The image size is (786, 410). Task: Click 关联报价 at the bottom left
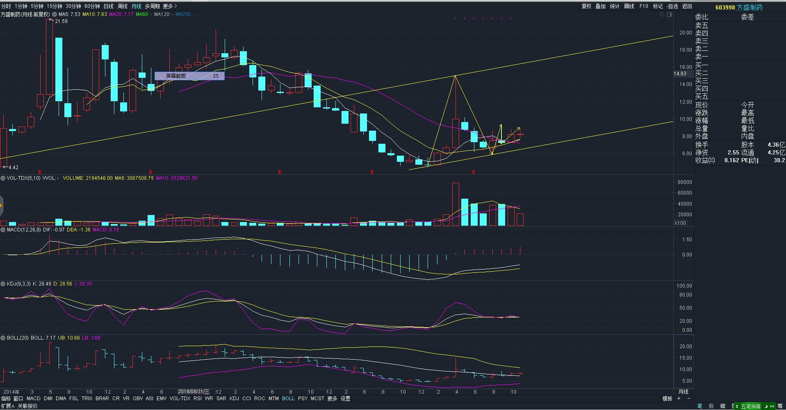27,406
